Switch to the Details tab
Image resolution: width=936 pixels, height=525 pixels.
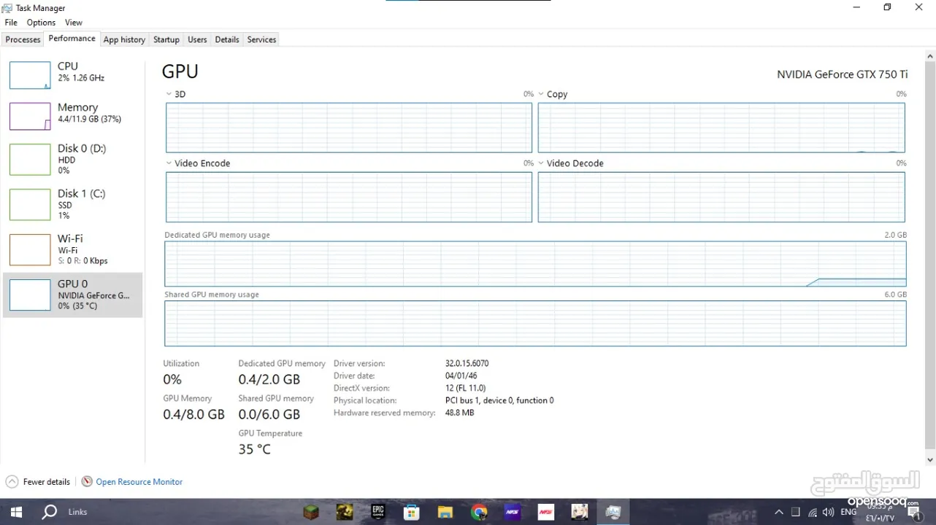[x=227, y=39]
